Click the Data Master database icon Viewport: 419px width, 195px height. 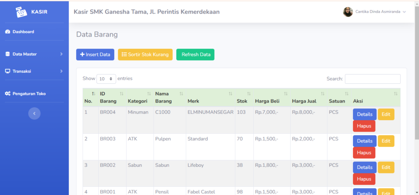tap(7, 54)
